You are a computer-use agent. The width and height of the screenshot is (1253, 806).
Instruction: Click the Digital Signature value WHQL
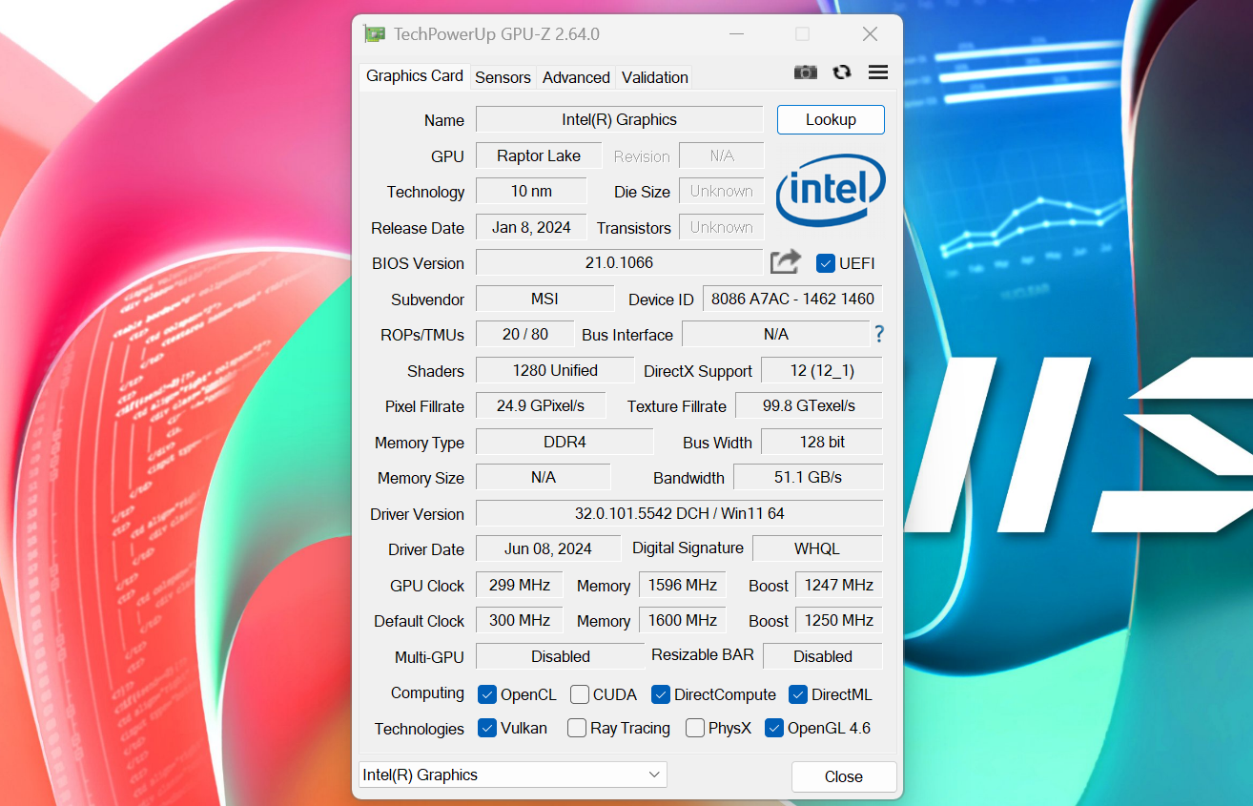(x=817, y=548)
